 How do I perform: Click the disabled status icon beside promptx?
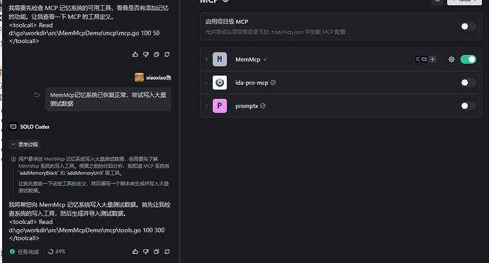(x=263, y=106)
